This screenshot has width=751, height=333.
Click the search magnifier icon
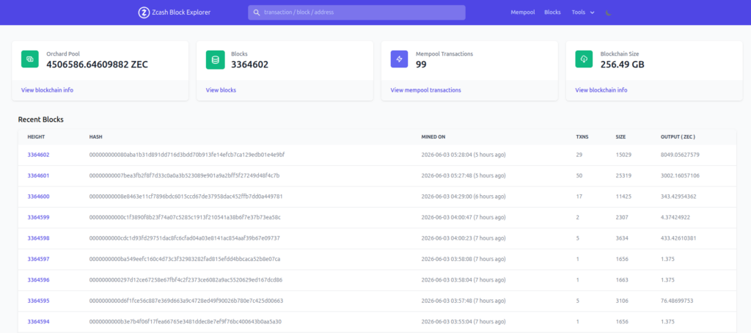pyautogui.click(x=256, y=12)
